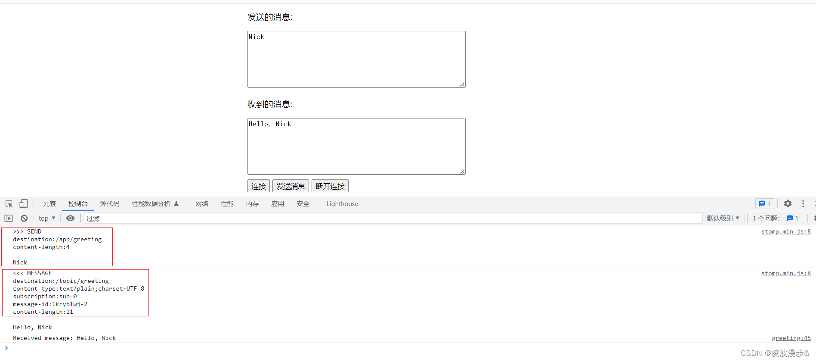This screenshot has height=361, width=816.
Task: Switch to the 元素 tab
Action: pos(49,204)
